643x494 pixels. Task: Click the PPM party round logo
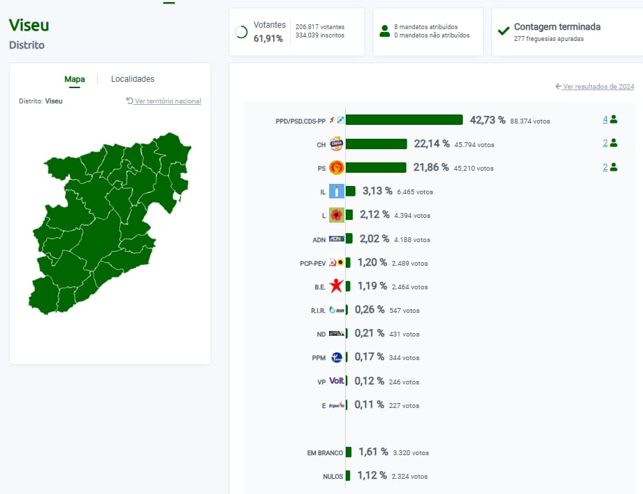tap(336, 357)
